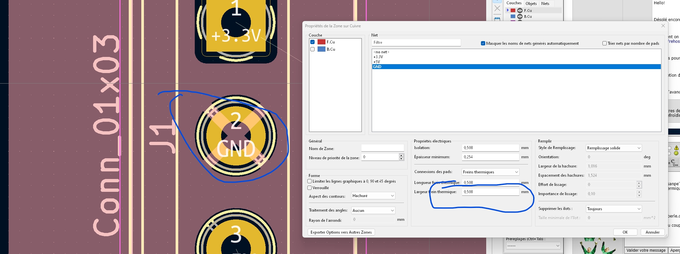
Task: Open the Traitement des angles dropdown
Action: coord(373,211)
